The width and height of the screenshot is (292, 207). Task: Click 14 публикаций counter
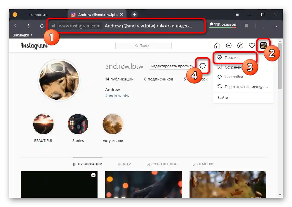pyautogui.click(x=119, y=79)
